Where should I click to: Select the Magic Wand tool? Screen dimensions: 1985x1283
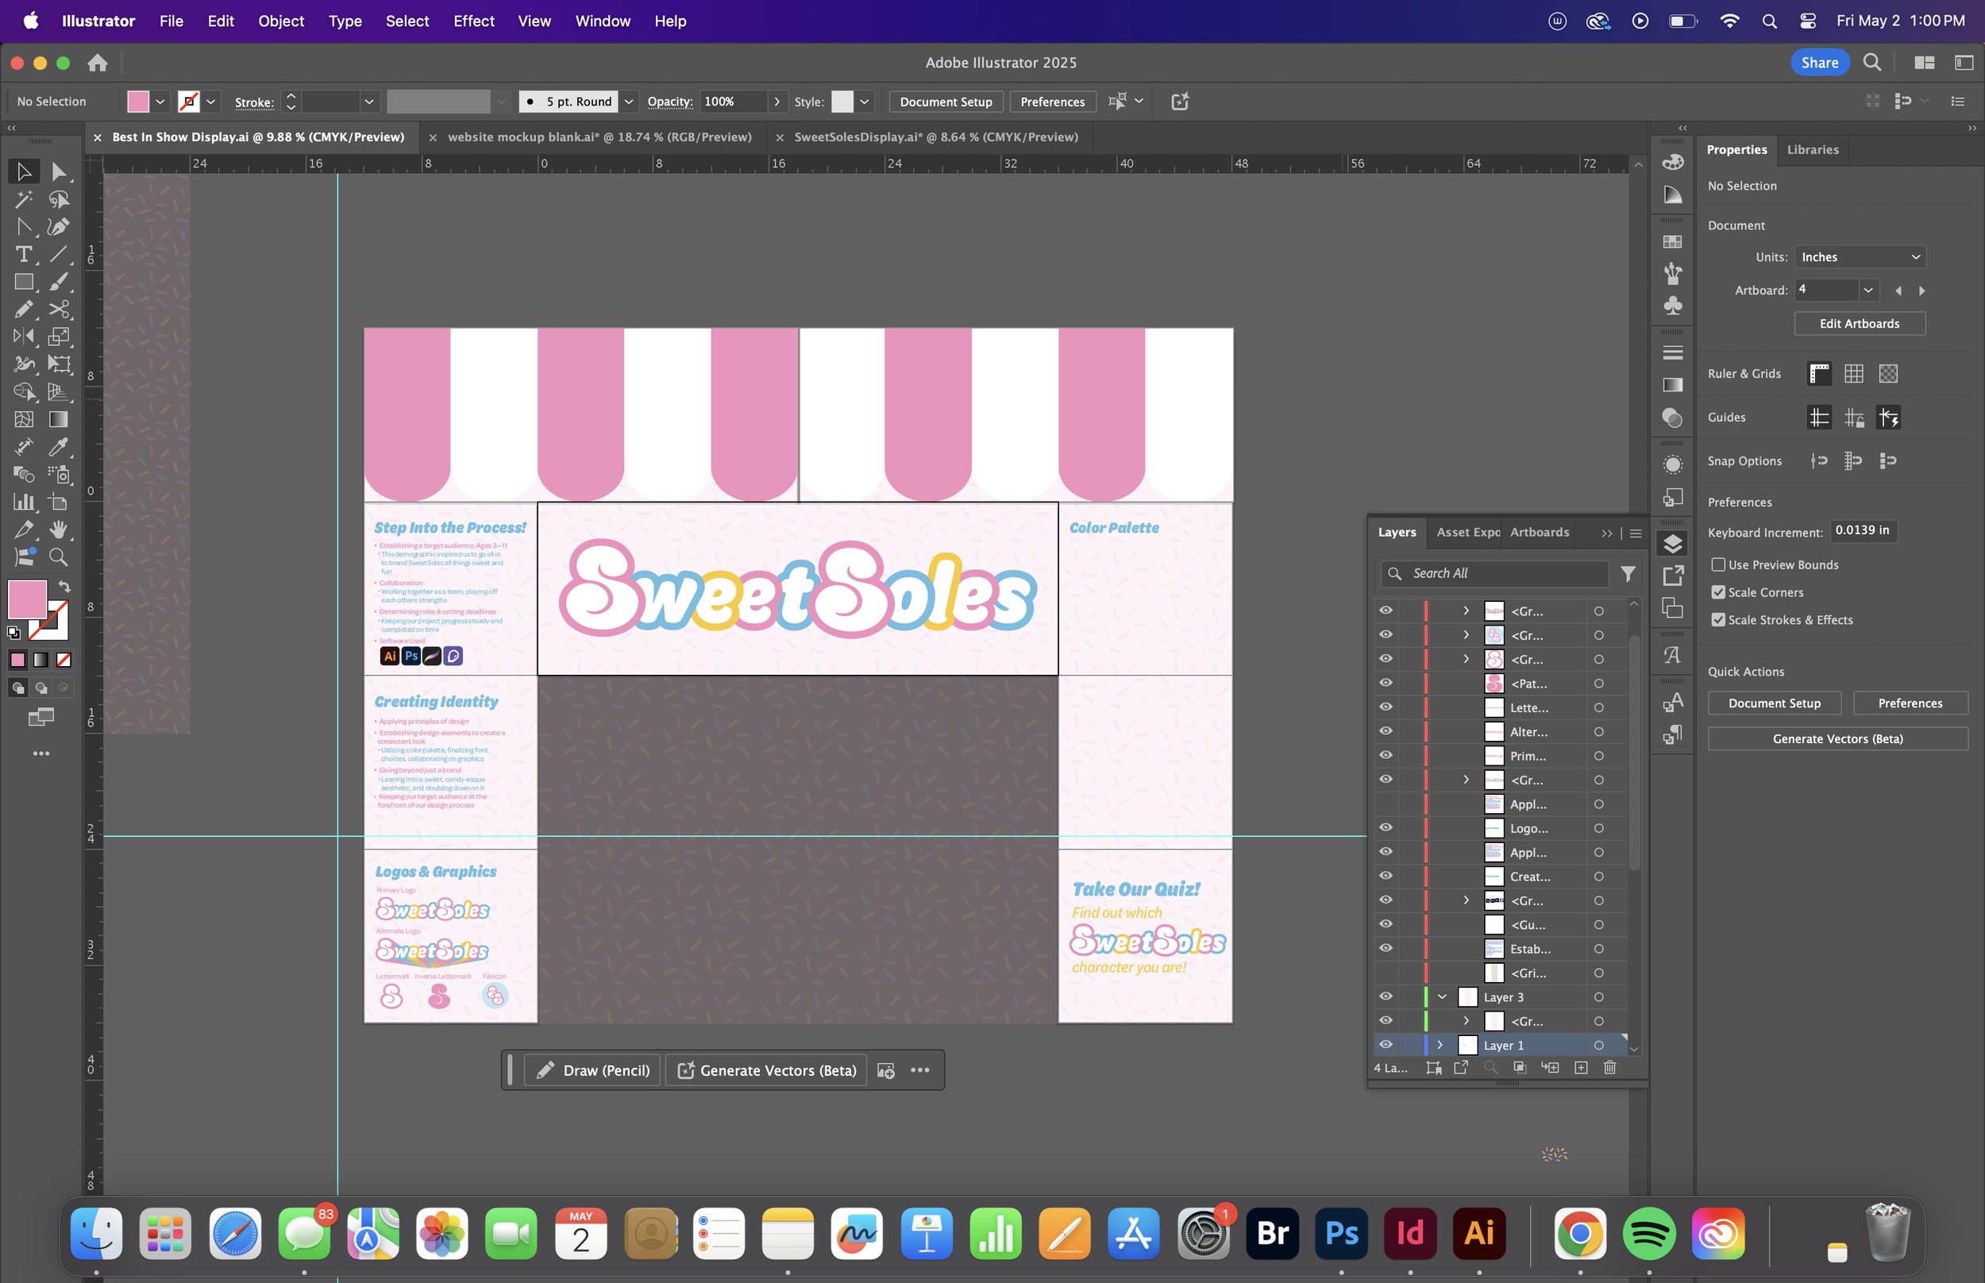(23, 199)
